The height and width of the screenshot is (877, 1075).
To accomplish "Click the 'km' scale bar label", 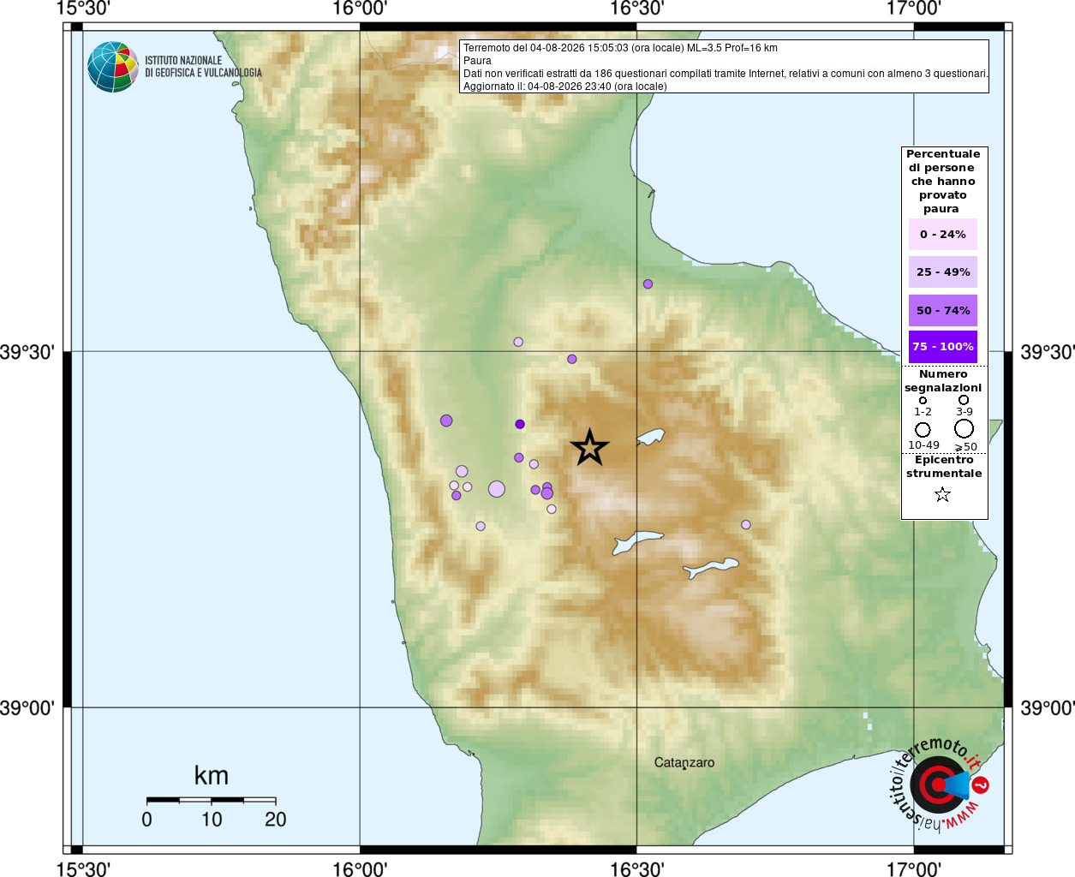I will 211,776.
